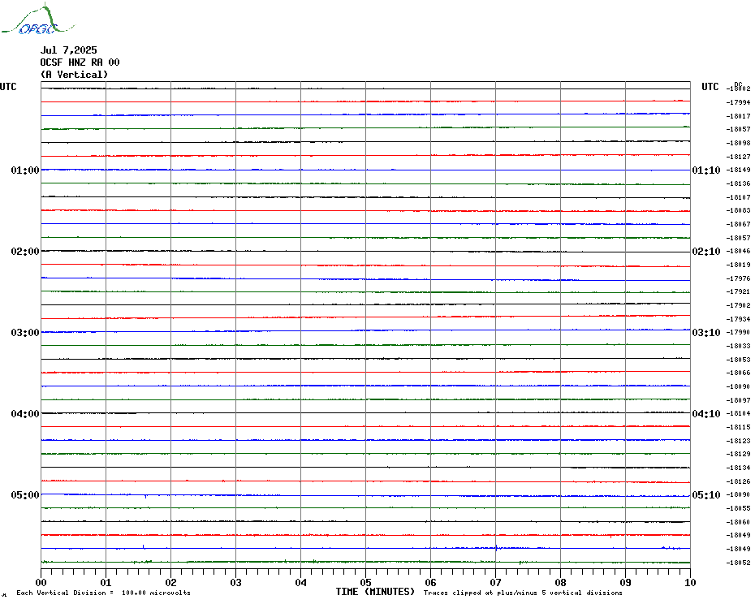Click the 04 minute axis label

point(301,583)
